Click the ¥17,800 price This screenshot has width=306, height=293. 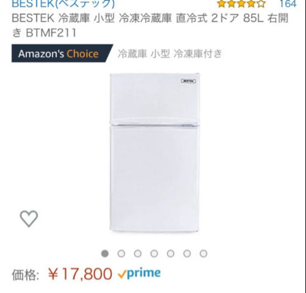(x=80, y=274)
